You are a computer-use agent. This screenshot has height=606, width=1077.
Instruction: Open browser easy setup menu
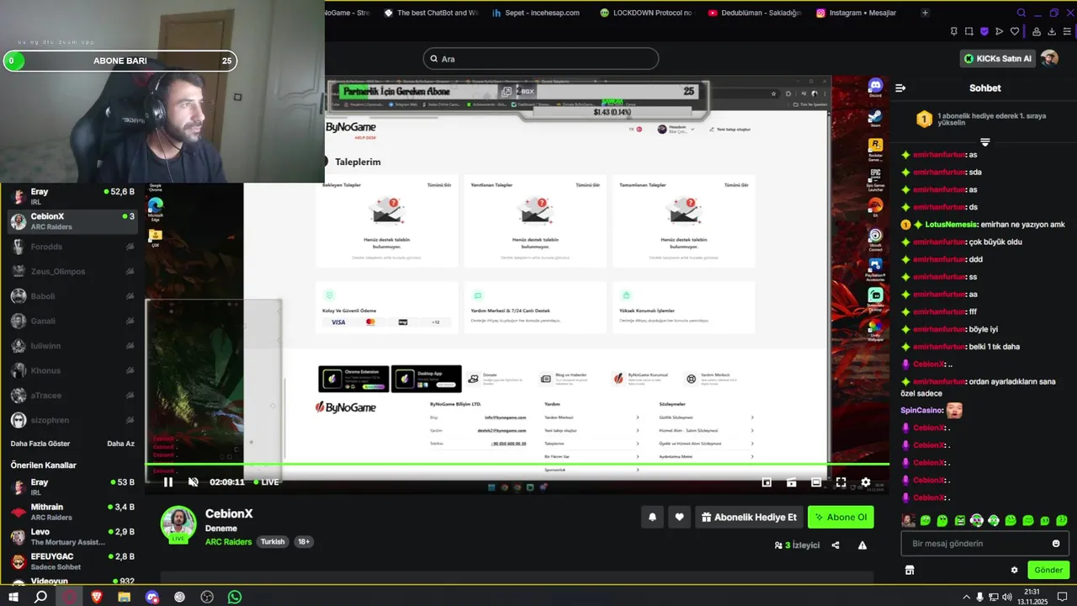pyautogui.click(x=1066, y=31)
